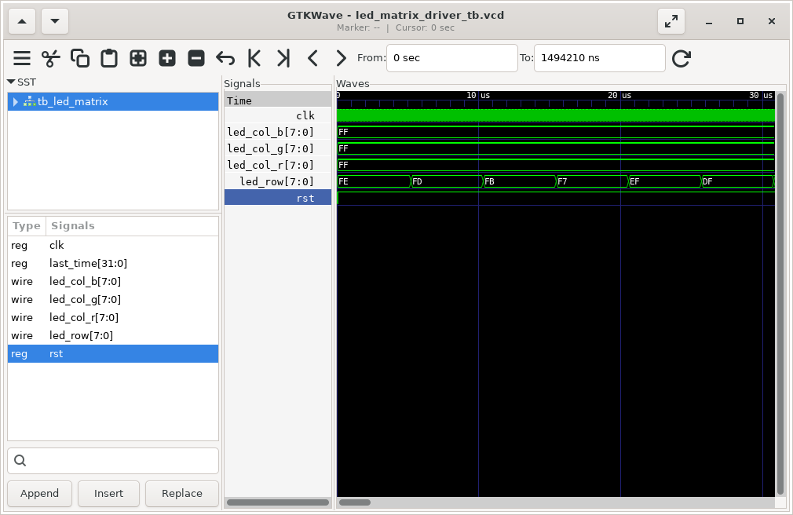Undo the last zoom with the back arrow
The image size is (793, 515).
[x=225, y=58]
